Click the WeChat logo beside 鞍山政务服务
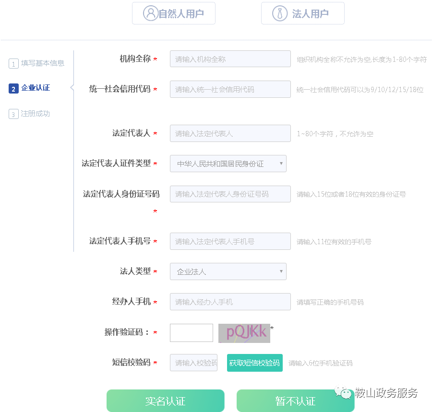Image resolution: width=432 pixels, height=412 pixels. pos(344,392)
